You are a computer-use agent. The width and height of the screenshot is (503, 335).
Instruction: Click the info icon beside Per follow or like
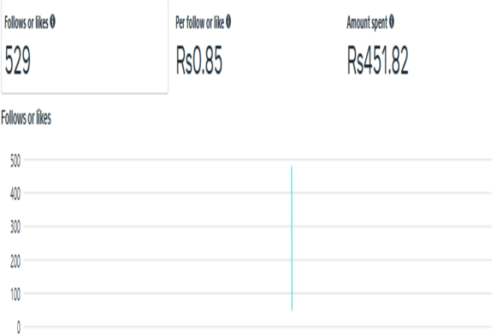pos(228,21)
